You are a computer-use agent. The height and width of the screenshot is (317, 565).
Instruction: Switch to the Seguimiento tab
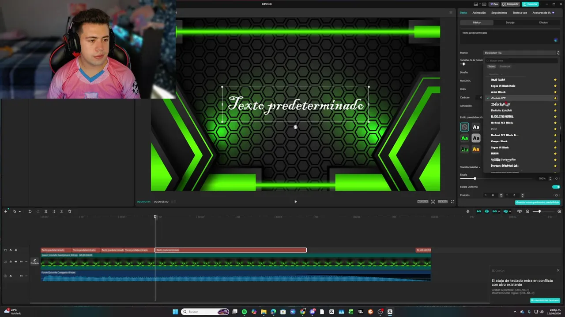tap(499, 13)
